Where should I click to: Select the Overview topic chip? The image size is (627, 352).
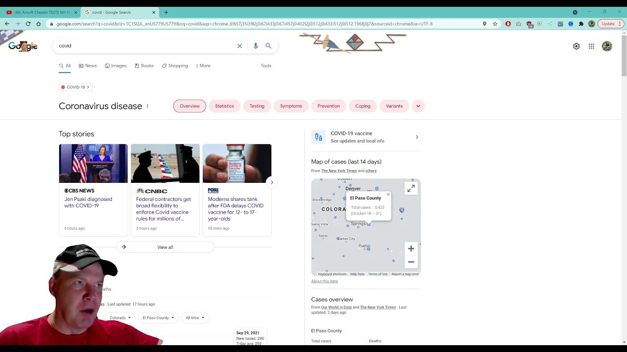point(190,106)
